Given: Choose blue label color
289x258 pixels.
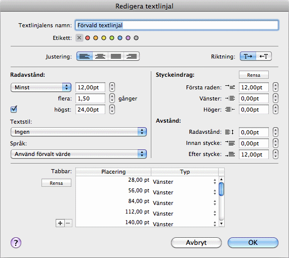Looking at the screenshot, I should coord(120,38).
